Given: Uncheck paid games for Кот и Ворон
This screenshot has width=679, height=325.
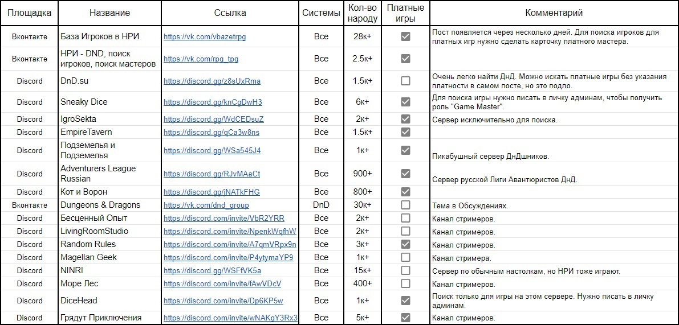Looking at the screenshot, I should click(405, 191).
